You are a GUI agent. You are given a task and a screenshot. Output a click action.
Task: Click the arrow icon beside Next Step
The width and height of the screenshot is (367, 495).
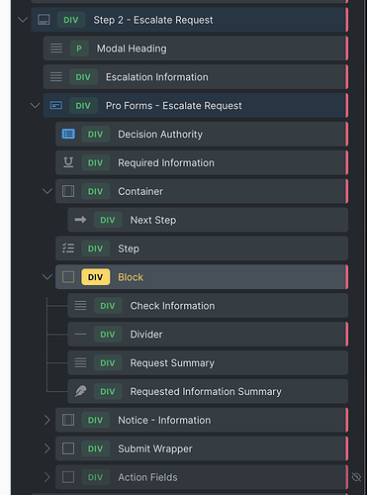(x=80, y=220)
